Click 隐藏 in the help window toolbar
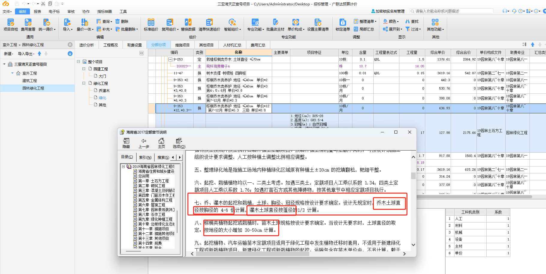The width and height of the screenshot is (546, 274). click(126, 143)
